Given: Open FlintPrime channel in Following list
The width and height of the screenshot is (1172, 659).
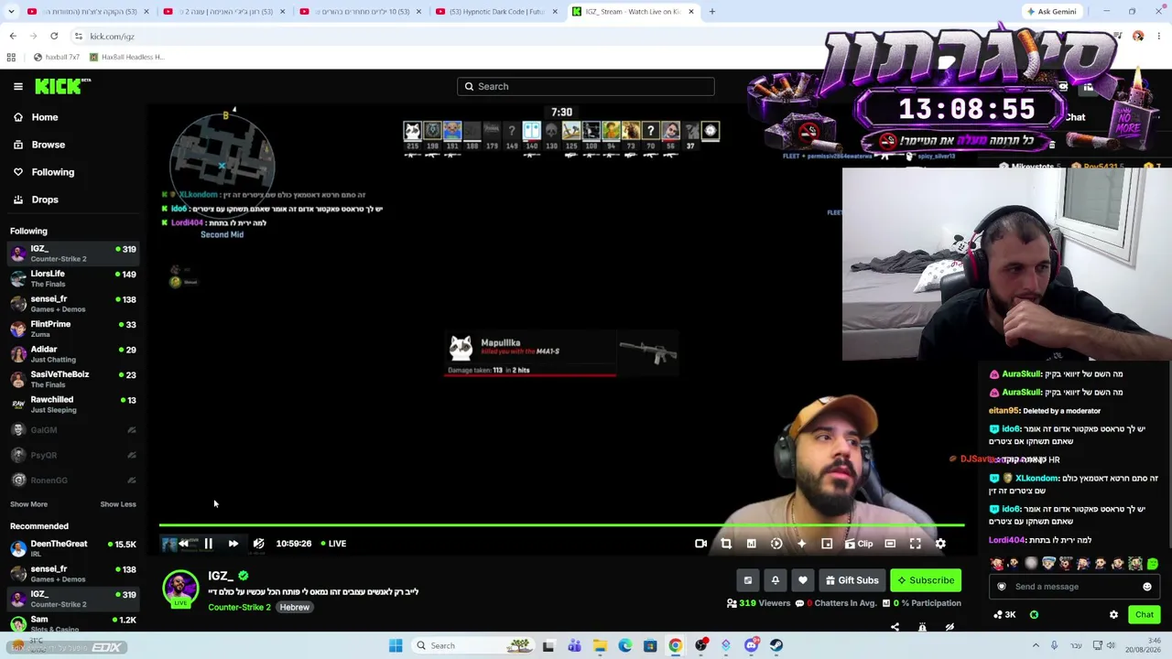Looking at the screenshot, I should point(73,329).
